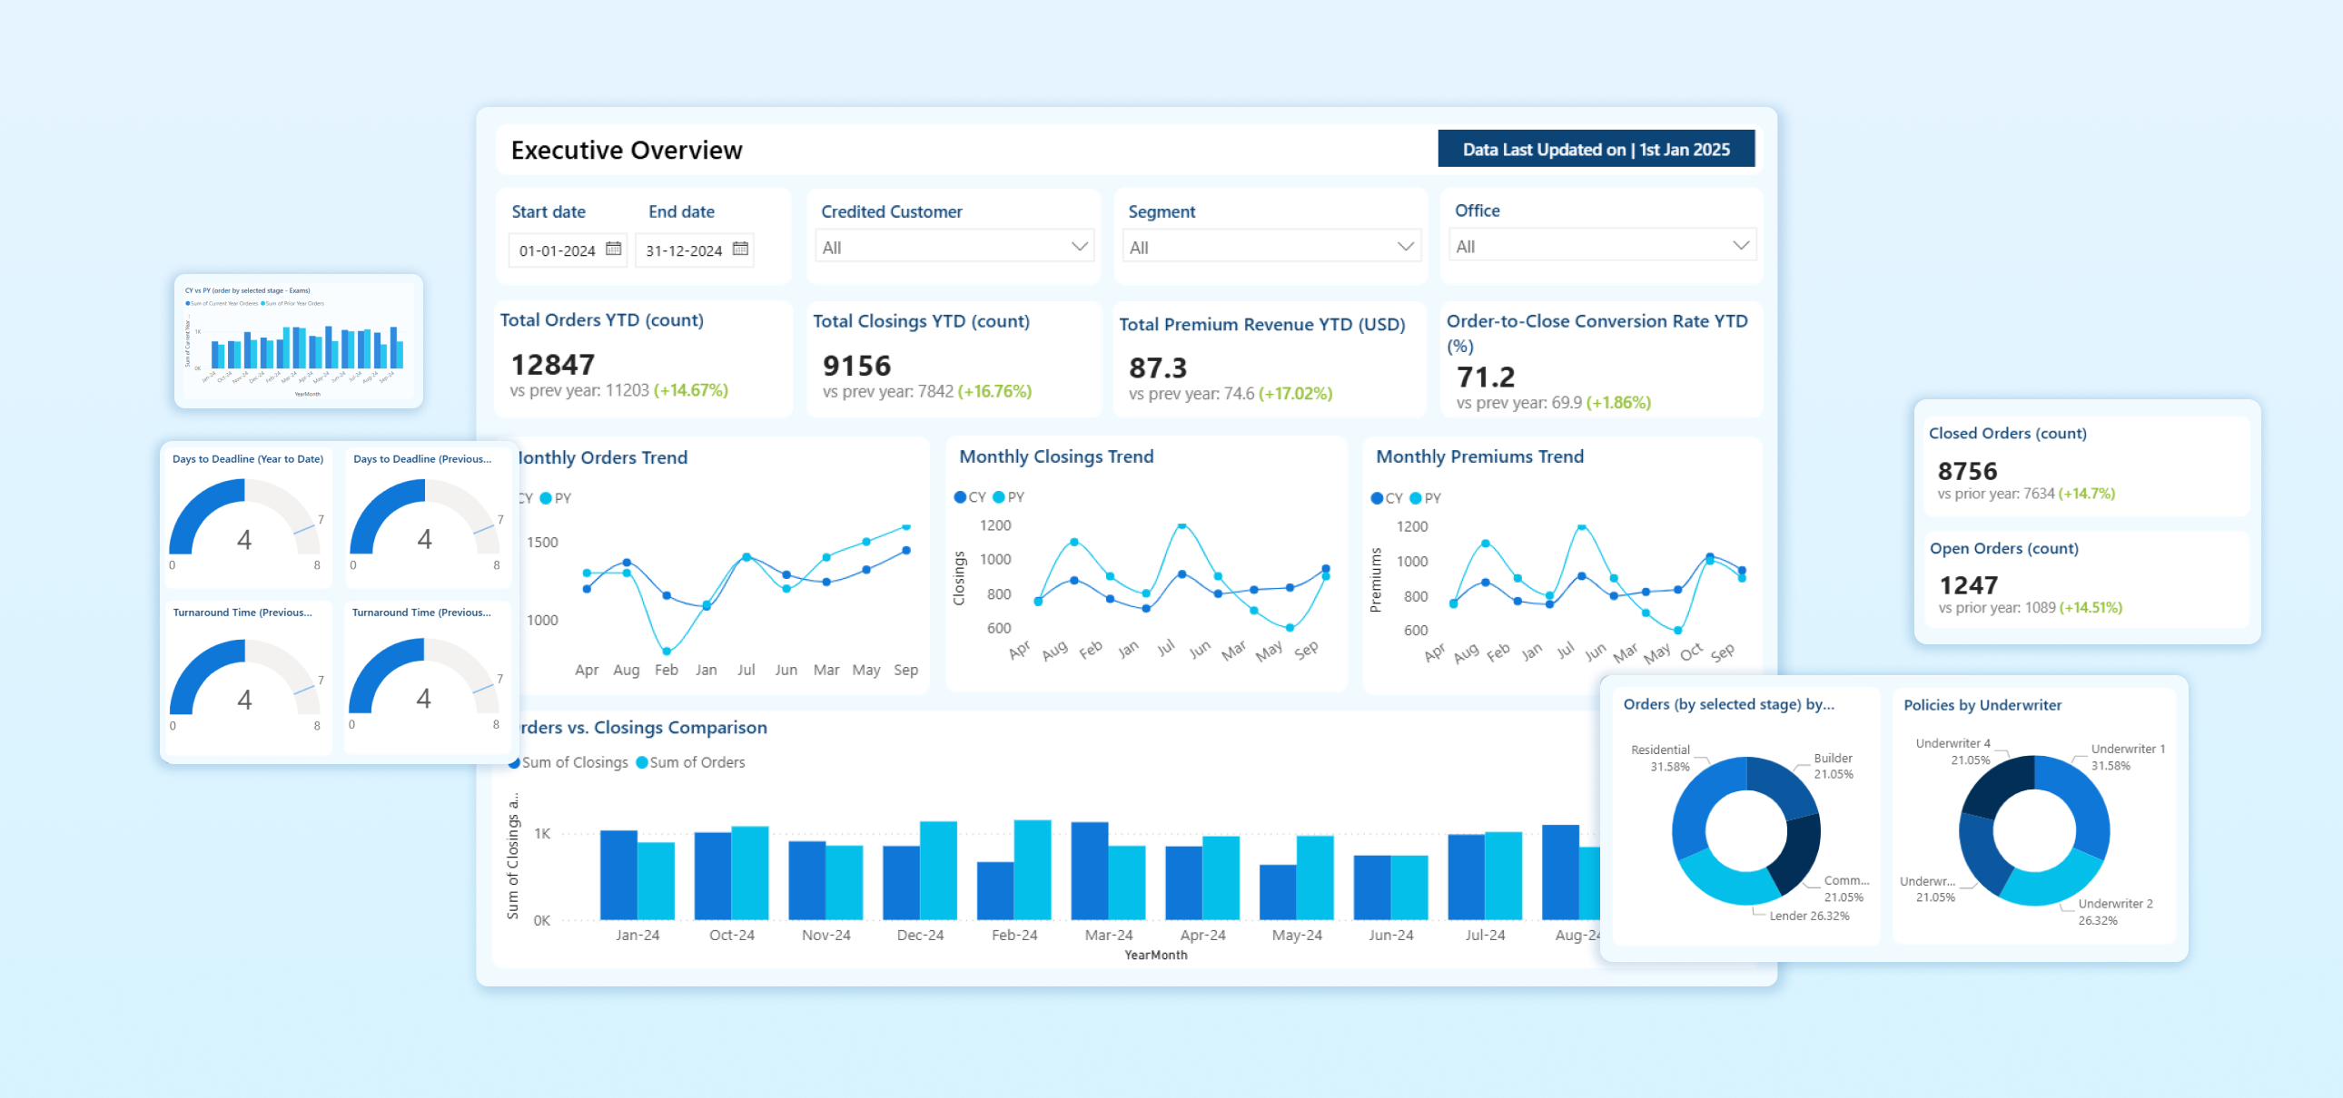Click the PY legend marker in Monthly Premiums Trend
This screenshot has width=2343, height=1098.
coord(1415,498)
